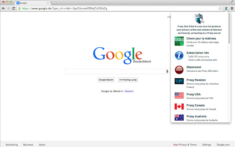
Task: Open the Business footer link
Action: tap(28, 144)
